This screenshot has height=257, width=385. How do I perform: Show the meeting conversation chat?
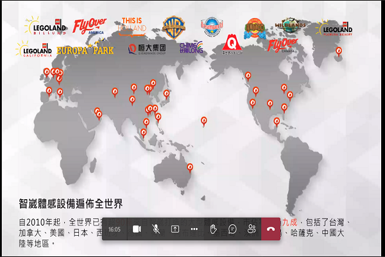coord(232,229)
